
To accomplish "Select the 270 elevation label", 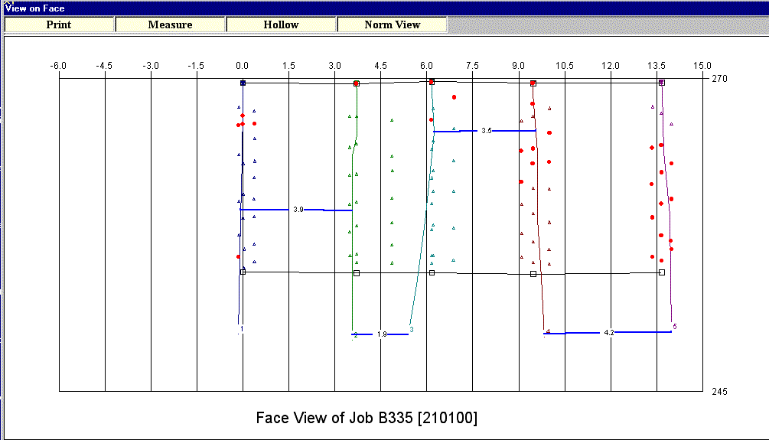I will pyautogui.click(x=719, y=78).
